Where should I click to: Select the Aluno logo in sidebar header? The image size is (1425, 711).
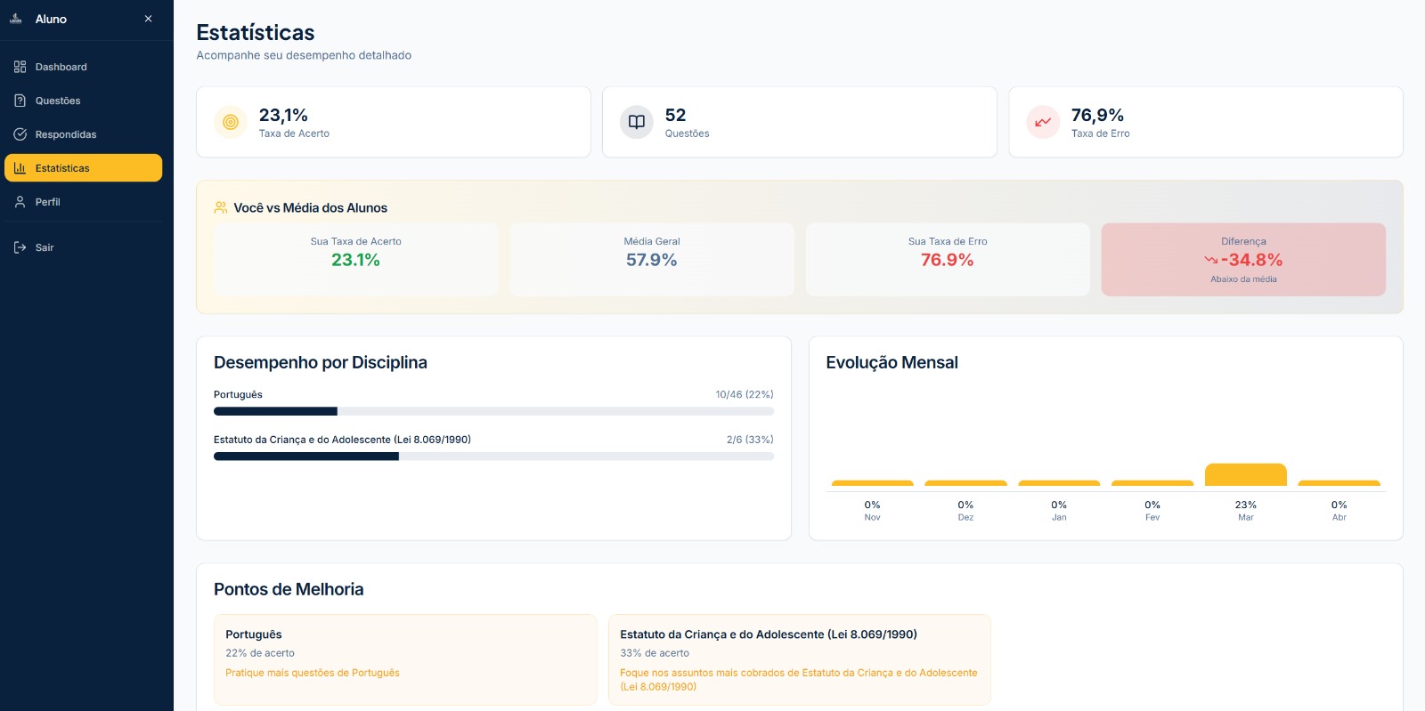[15, 19]
